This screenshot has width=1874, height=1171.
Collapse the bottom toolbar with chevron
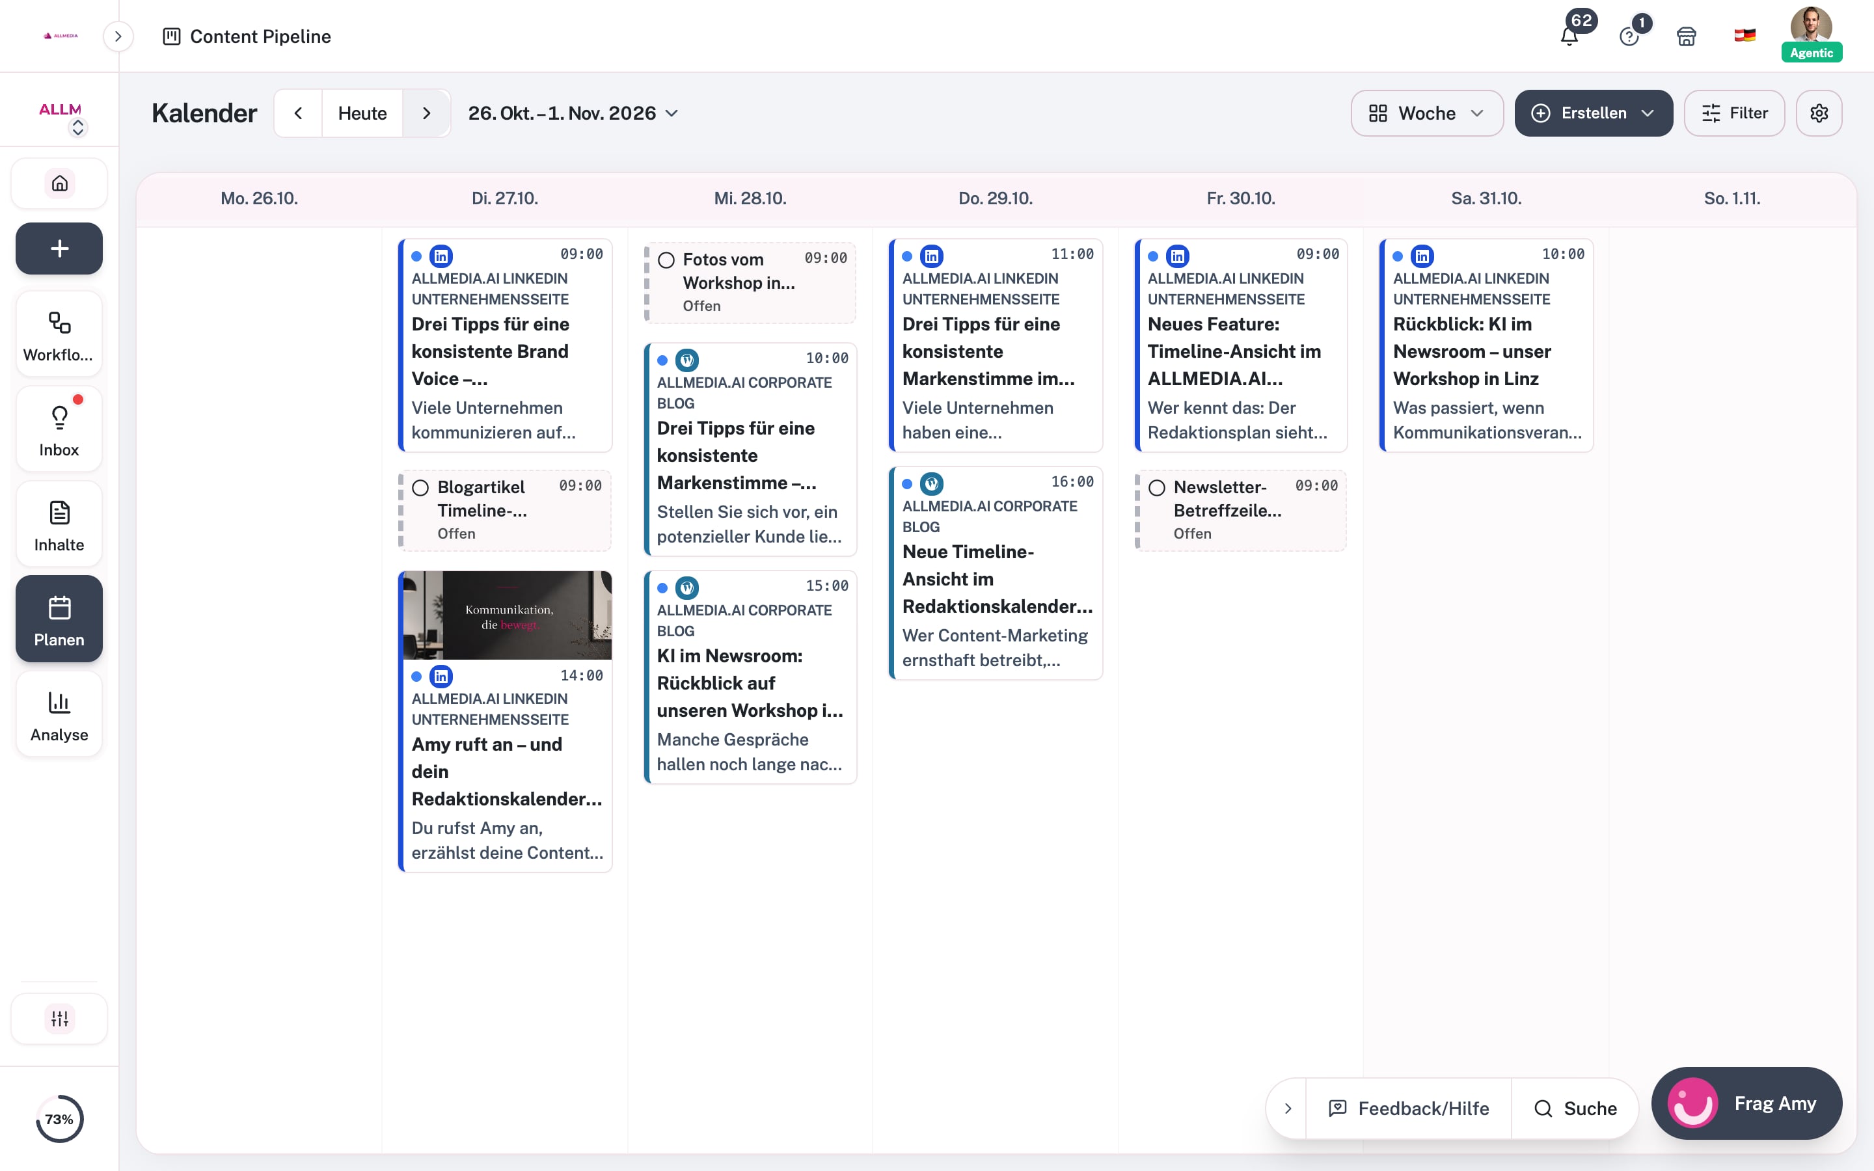tap(1288, 1109)
